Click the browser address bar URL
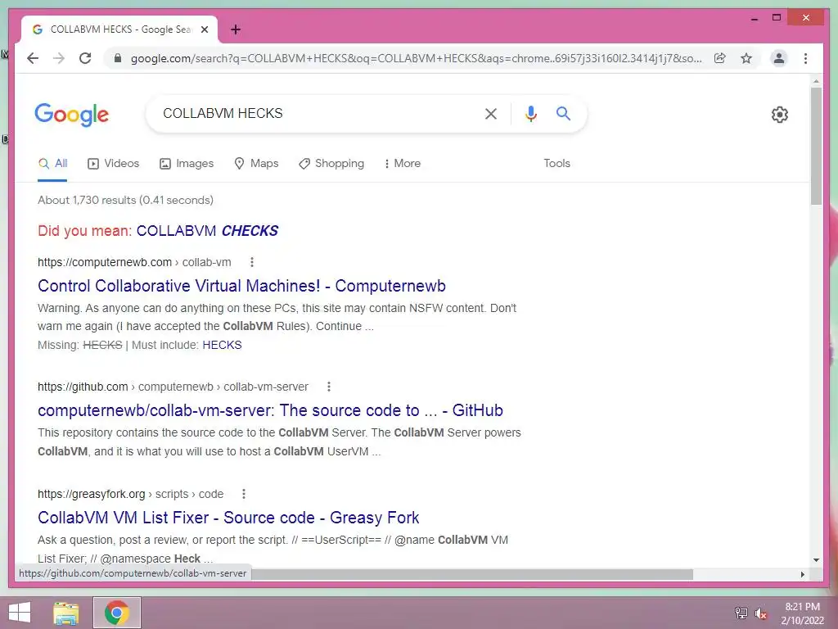 click(x=416, y=58)
